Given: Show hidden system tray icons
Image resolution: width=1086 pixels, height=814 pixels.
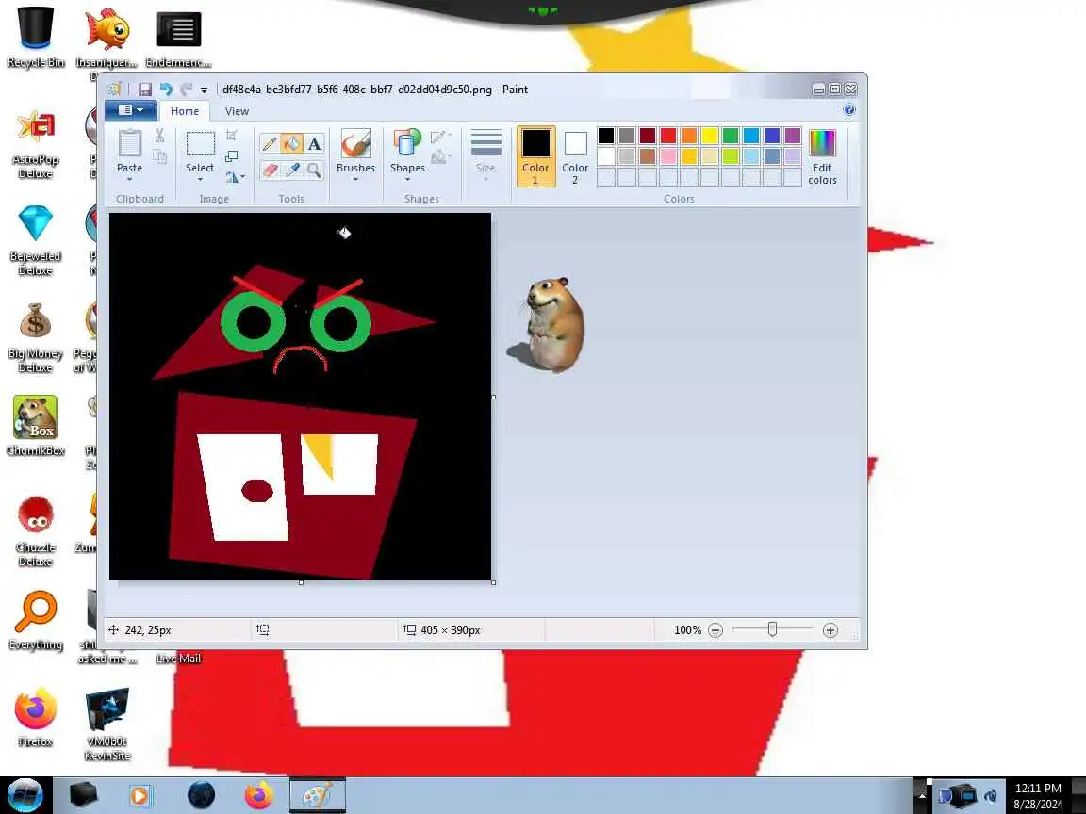Looking at the screenshot, I should click(921, 795).
